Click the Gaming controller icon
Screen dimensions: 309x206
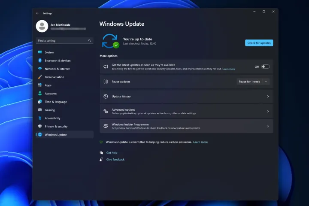point(40,110)
